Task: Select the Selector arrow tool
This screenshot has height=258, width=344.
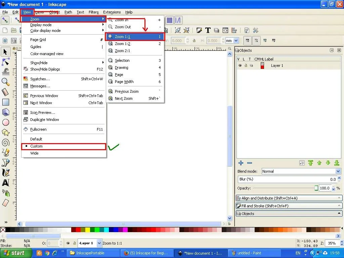Action: click(5, 52)
